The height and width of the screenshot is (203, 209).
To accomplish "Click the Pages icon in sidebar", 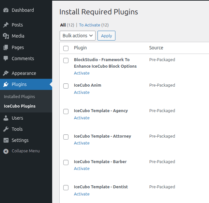I will tap(6, 47).
